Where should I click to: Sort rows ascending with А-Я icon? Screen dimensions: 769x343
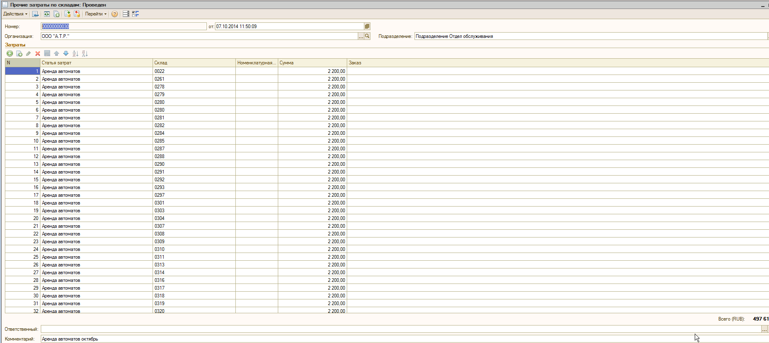click(x=75, y=53)
